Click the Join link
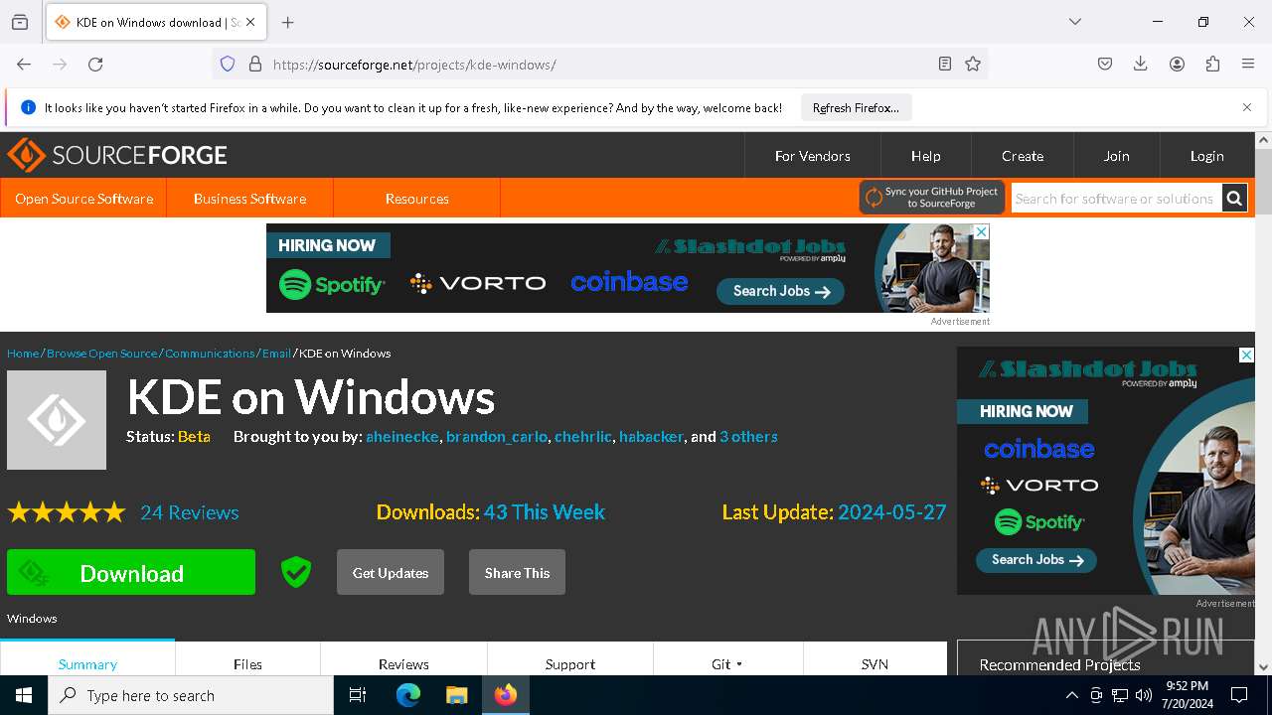This screenshot has height=715, width=1272. 1116,156
